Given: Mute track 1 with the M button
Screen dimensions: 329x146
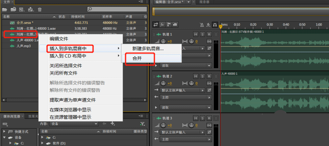Looking at the screenshot, I should coord(196,34).
